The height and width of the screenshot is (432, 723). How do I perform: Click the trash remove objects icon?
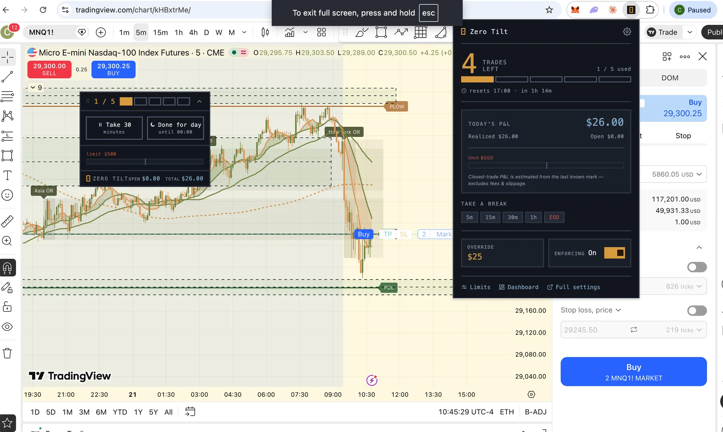[8, 353]
